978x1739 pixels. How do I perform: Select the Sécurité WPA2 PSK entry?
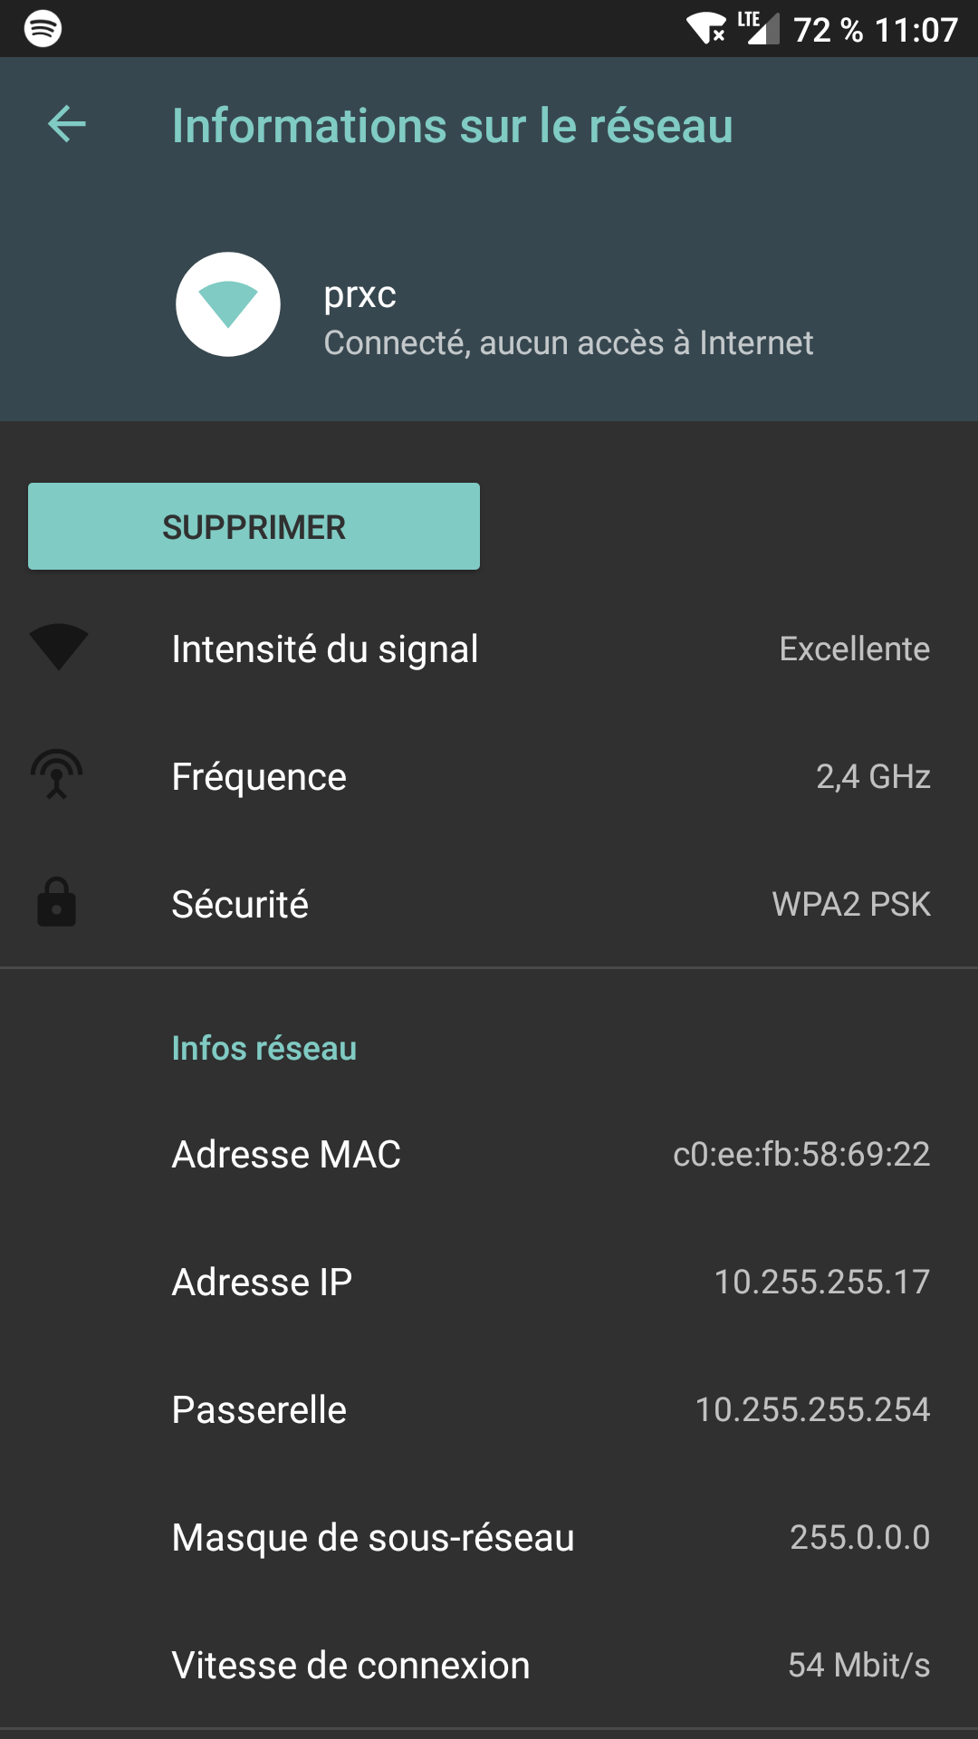(x=489, y=904)
